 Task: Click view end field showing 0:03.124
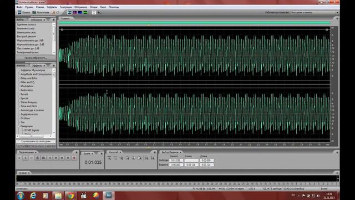(x=191, y=164)
